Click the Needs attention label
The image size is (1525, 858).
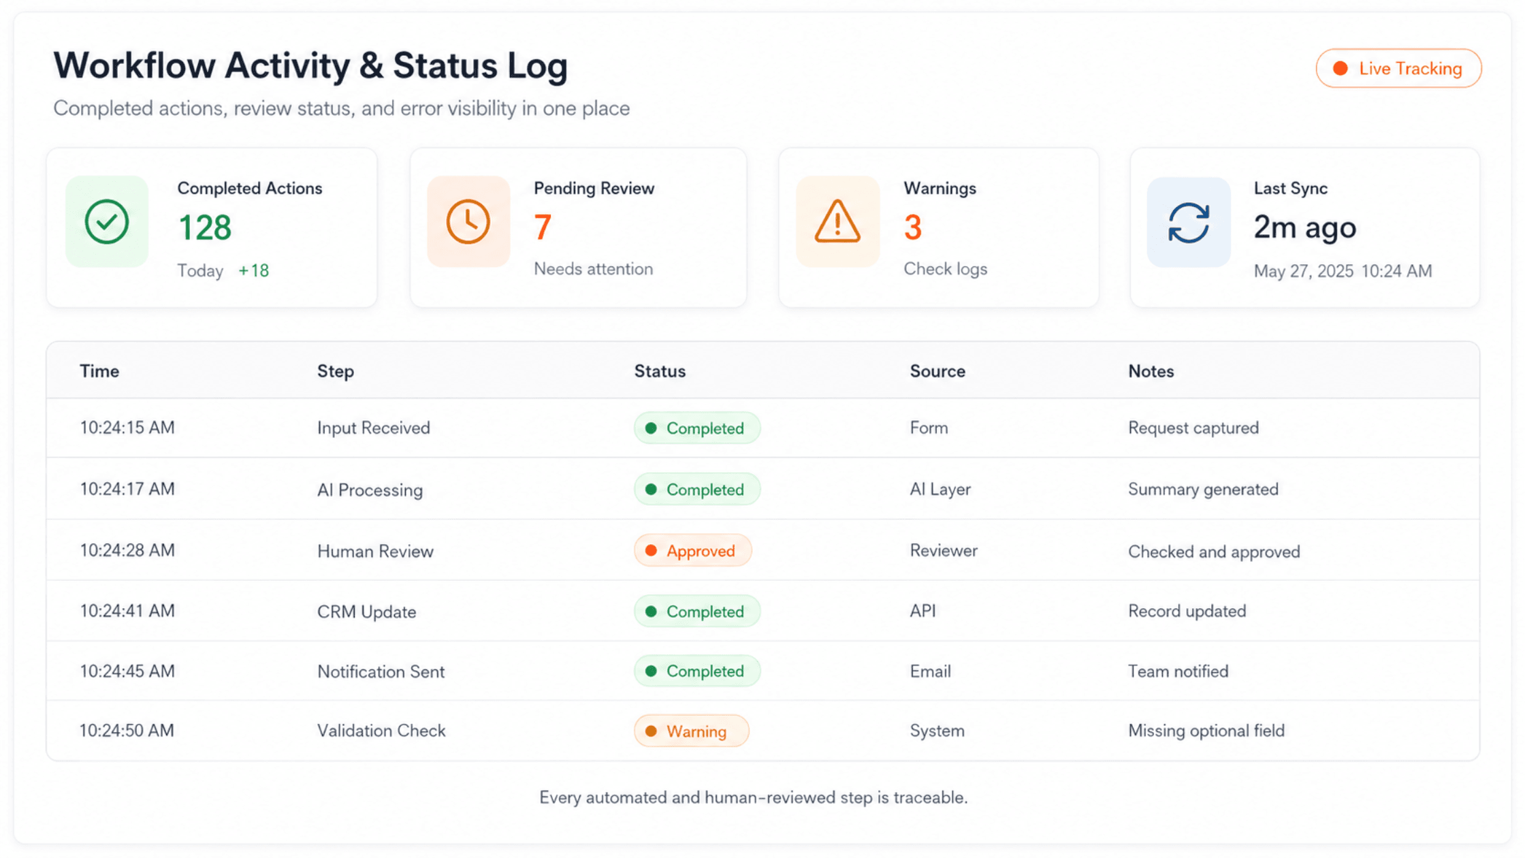pos(593,269)
